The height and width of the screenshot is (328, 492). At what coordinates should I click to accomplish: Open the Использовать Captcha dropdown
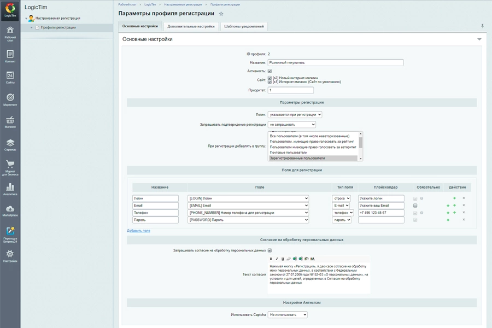tap(288, 315)
